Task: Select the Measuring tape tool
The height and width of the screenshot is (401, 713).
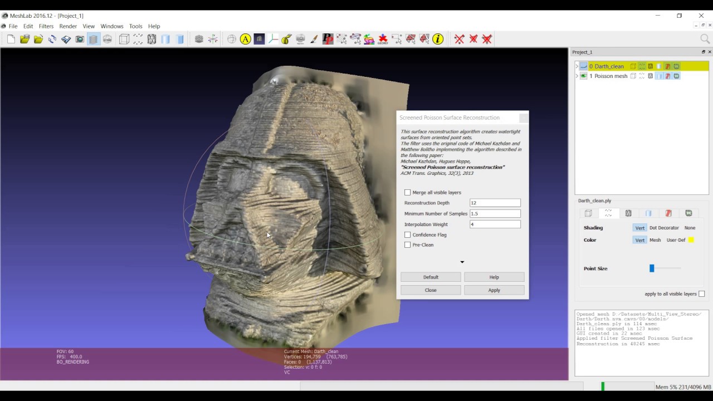Action: pyautogui.click(x=287, y=39)
